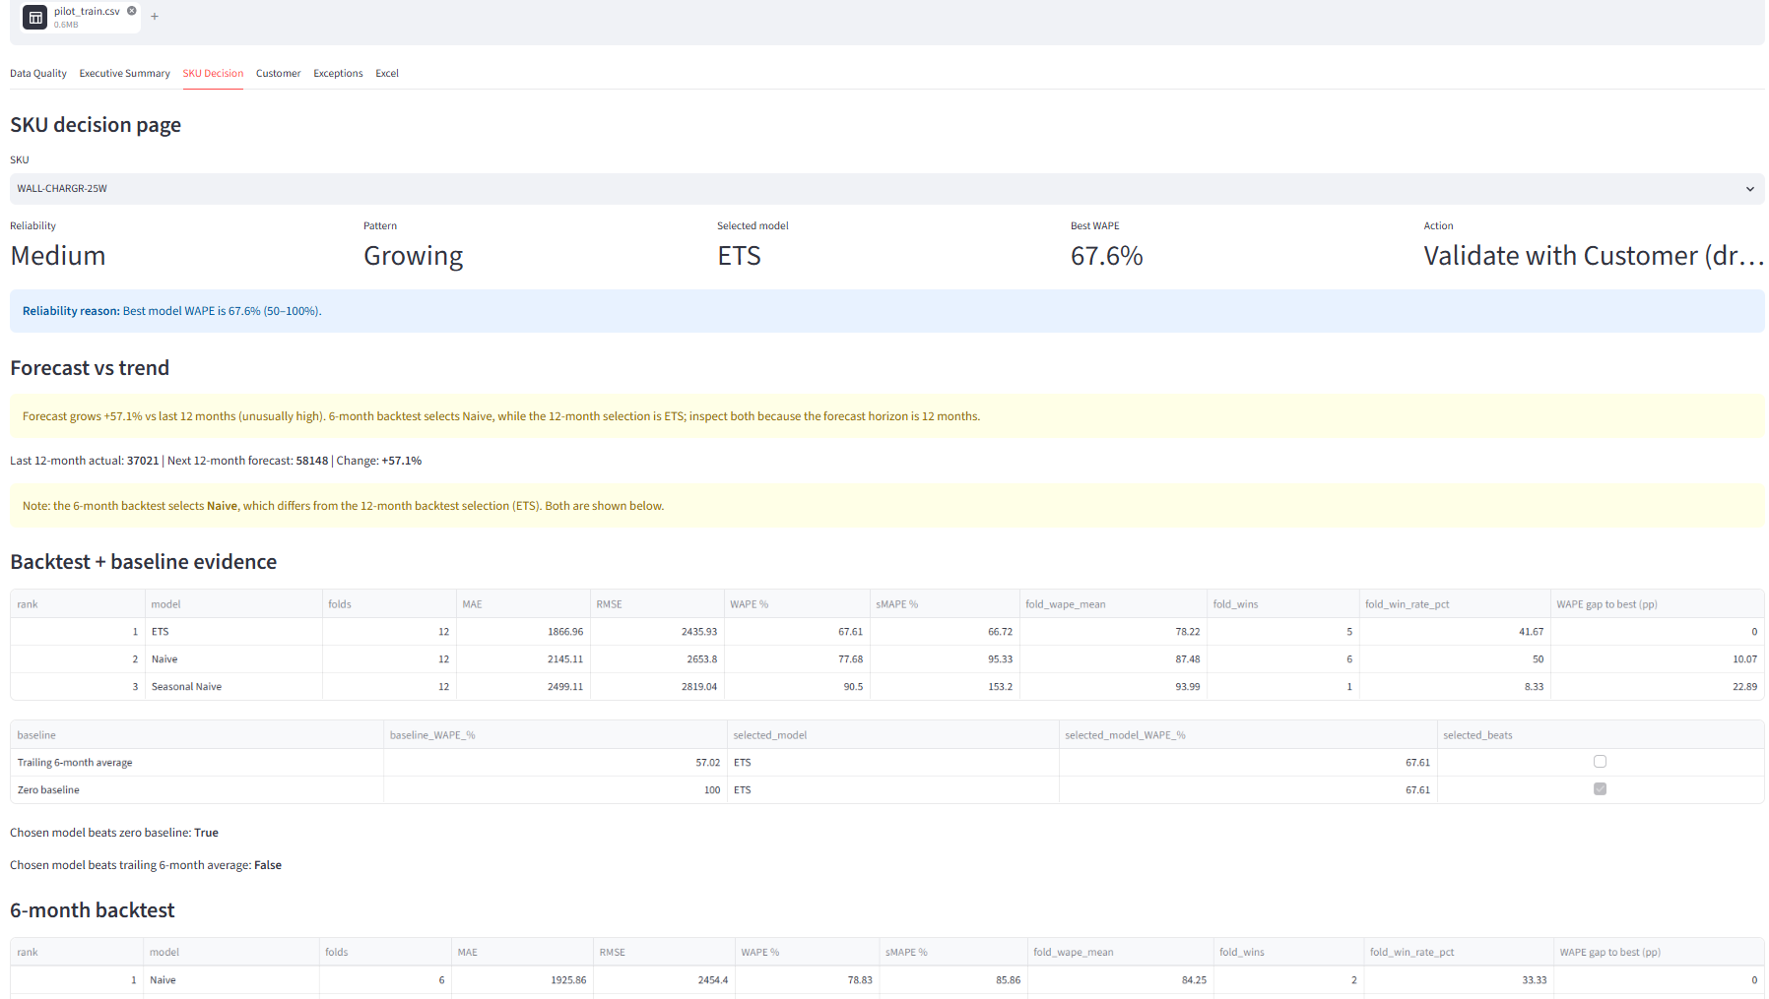Click the Reliability reason info banner
The image size is (1769, 999).
[x=886, y=311]
